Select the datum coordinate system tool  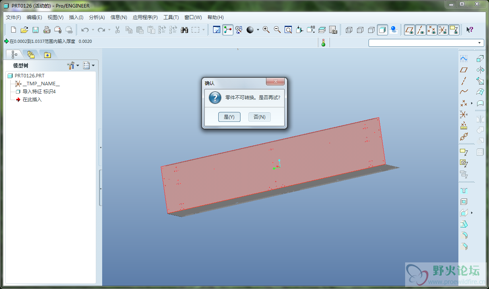(464, 114)
